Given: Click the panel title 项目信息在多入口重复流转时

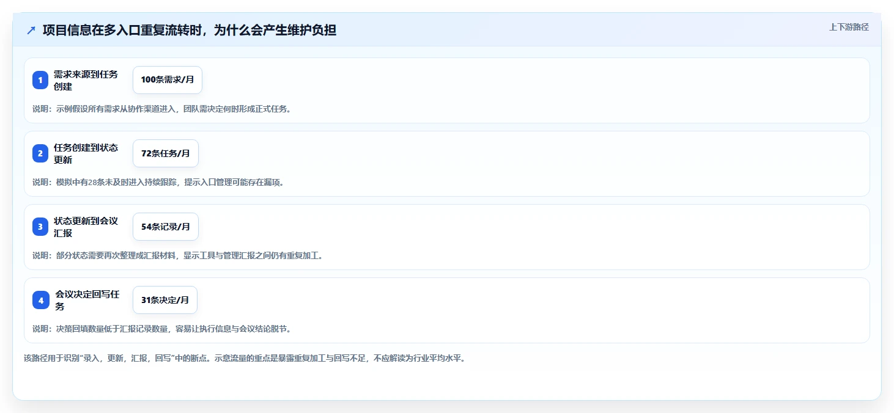Looking at the screenshot, I should [x=190, y=31].
